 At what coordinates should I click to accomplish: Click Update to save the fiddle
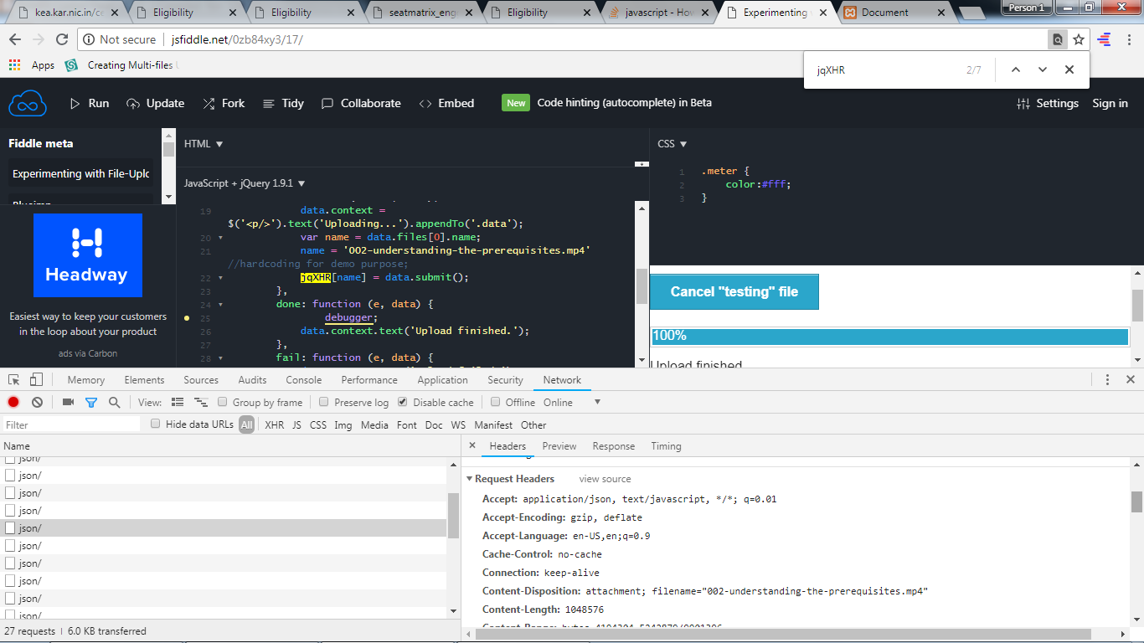point(155,103)
